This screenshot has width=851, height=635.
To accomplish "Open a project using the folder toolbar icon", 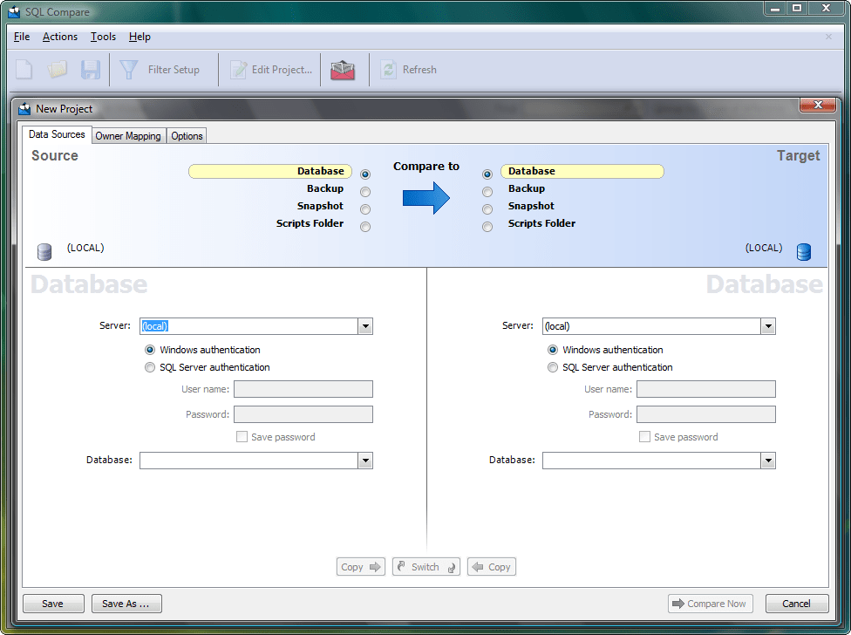I will coord(57,70).
